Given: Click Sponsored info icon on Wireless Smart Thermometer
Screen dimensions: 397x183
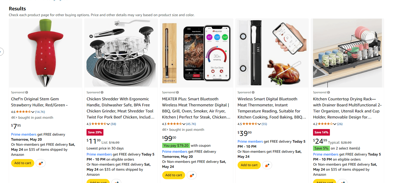Looking at the screenshot, I should coord(253,93).
